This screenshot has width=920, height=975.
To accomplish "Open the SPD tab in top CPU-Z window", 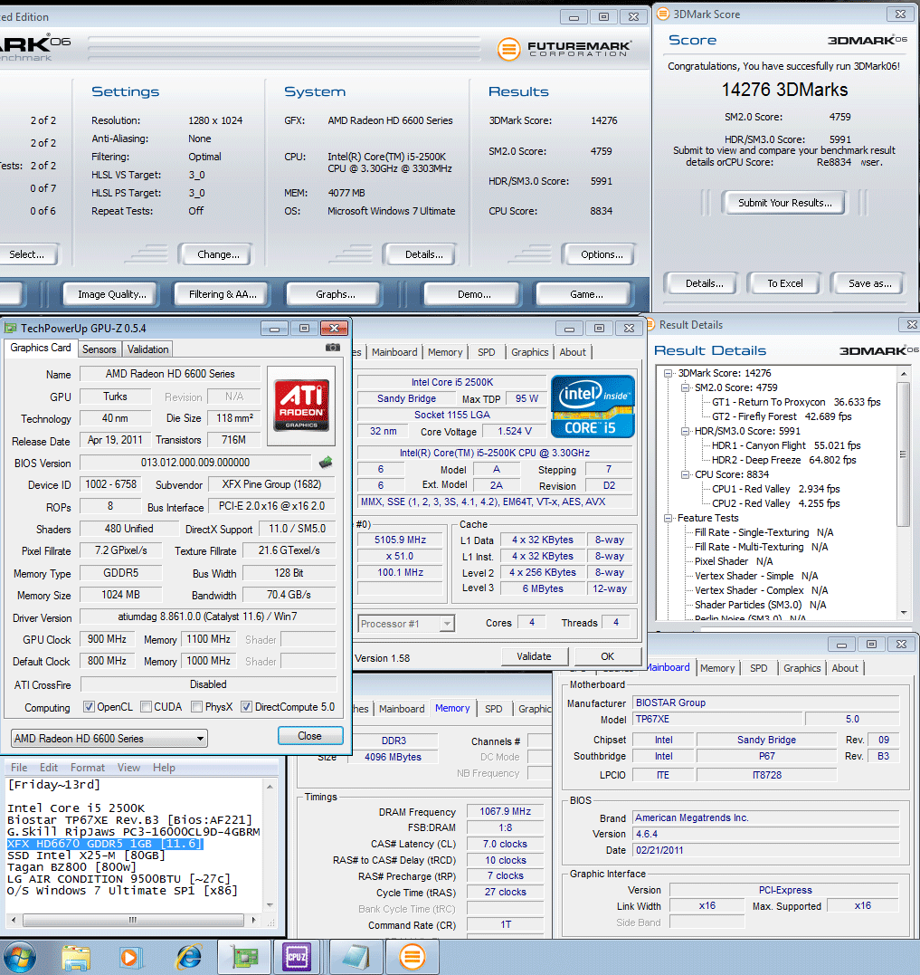I will (x=487, y=352).
